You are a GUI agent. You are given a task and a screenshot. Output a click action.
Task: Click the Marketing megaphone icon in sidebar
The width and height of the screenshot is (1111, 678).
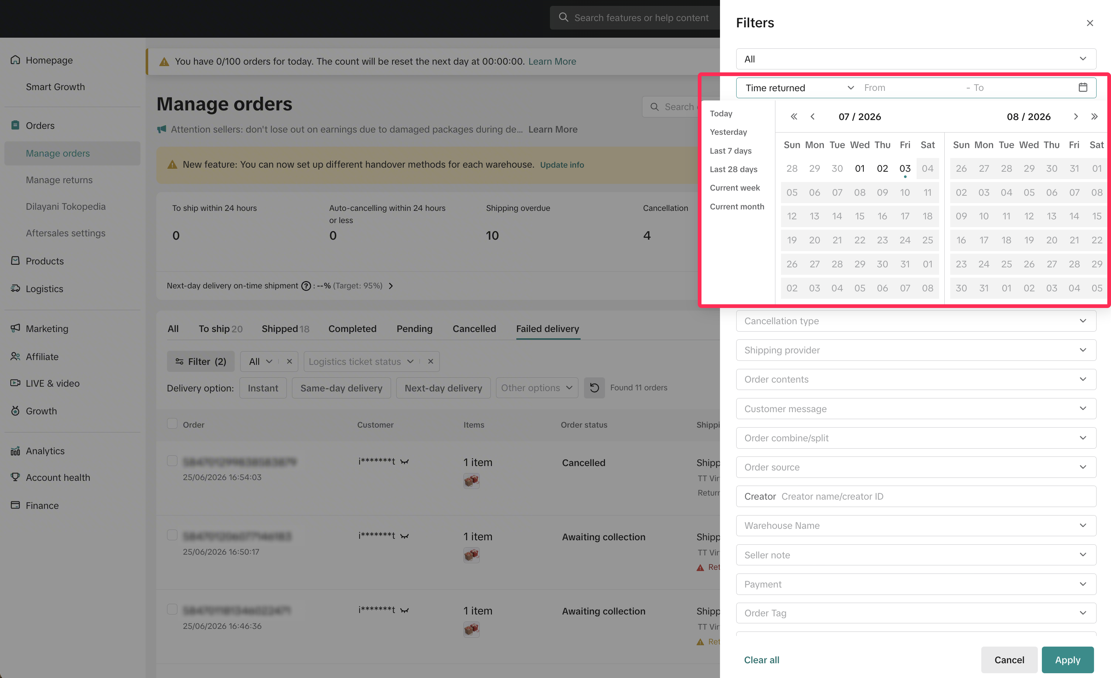pos(15,328)
